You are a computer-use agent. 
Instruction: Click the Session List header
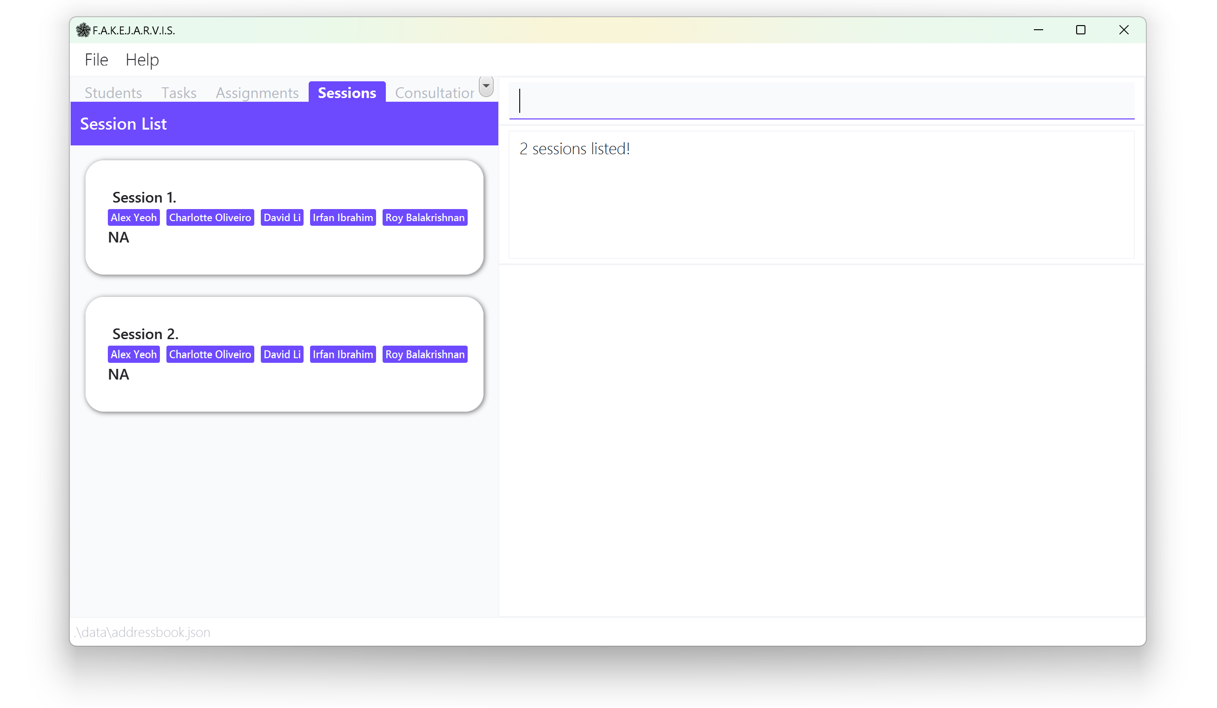(284, 124)
